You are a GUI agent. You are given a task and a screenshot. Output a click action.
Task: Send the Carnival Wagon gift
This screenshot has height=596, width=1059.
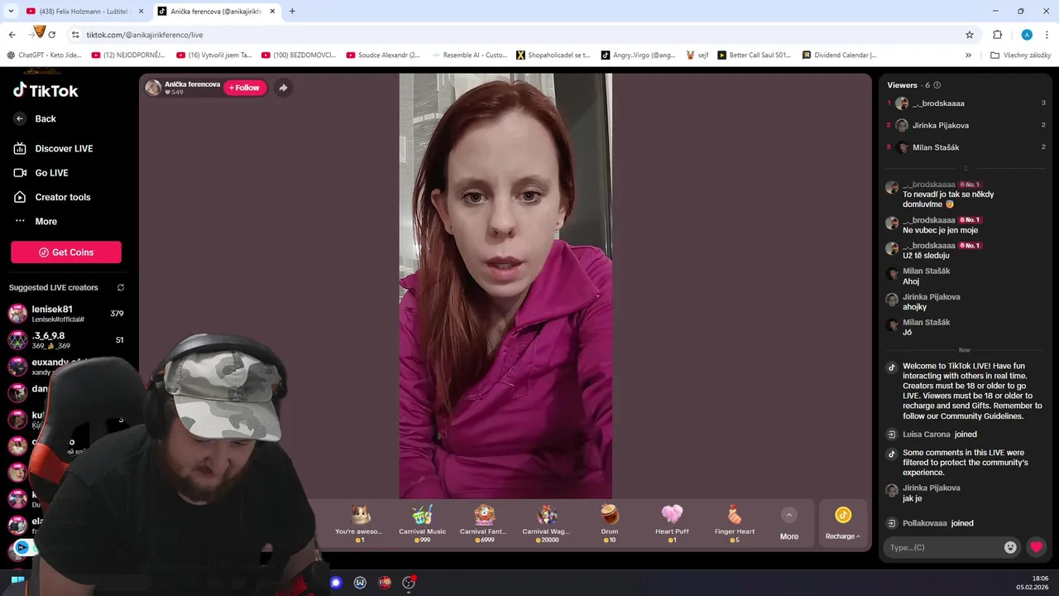[546, 524]
